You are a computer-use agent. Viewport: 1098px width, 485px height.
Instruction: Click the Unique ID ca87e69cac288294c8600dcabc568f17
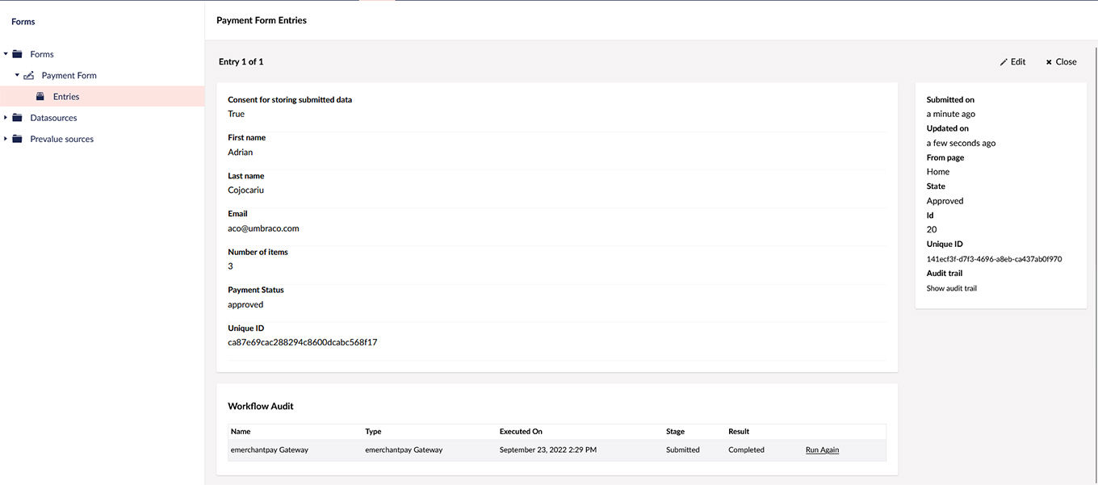point(302,343)
